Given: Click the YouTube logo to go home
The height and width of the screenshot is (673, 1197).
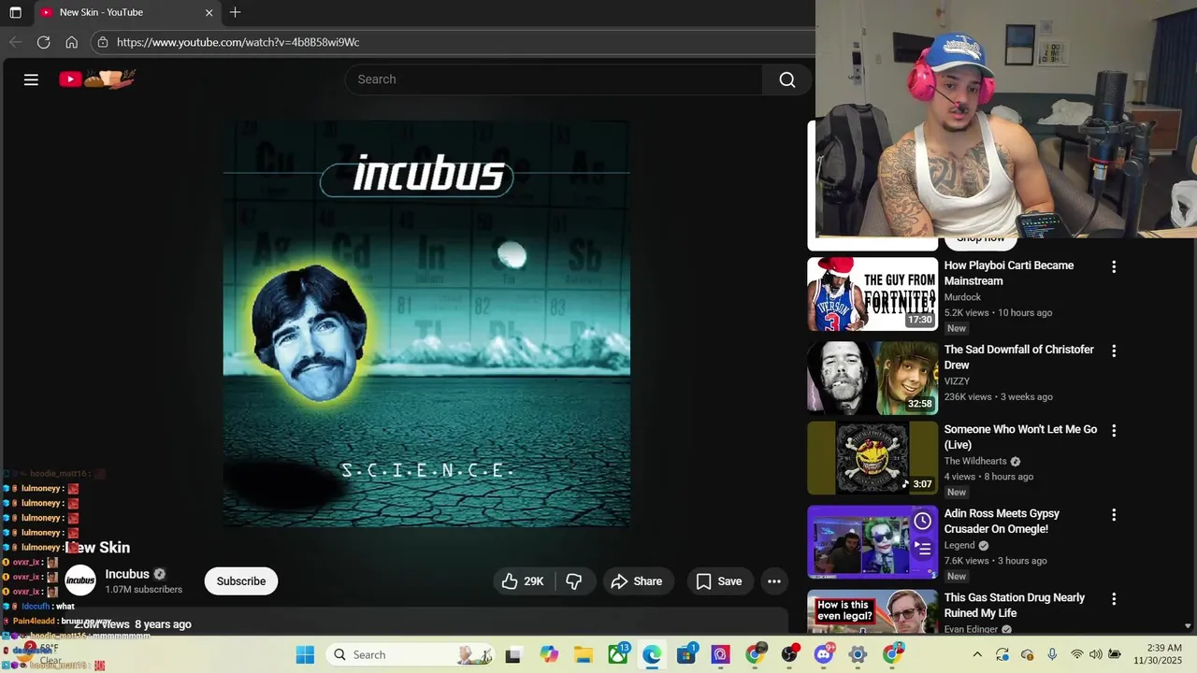Looking at the screenshot, I should (x=97, y=79).
